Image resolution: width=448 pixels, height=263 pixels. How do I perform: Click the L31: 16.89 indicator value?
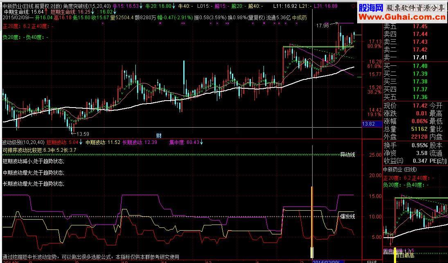coord(325,6)
